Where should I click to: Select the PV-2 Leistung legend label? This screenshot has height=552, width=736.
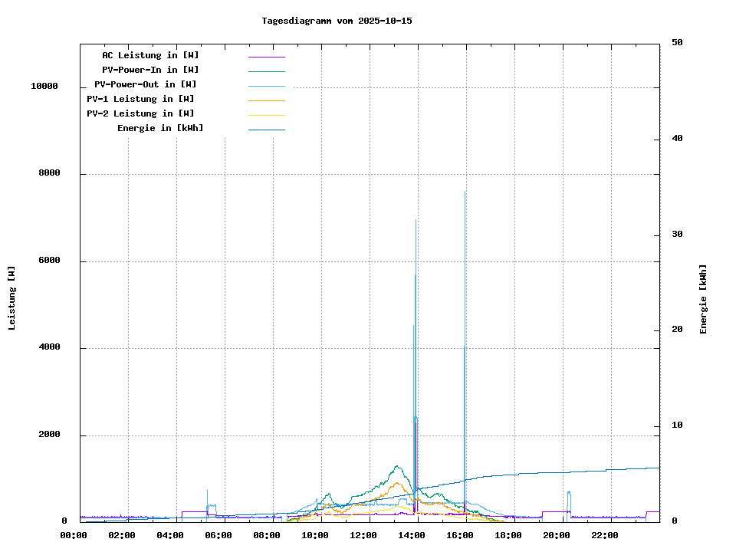(x=140, y=113)
